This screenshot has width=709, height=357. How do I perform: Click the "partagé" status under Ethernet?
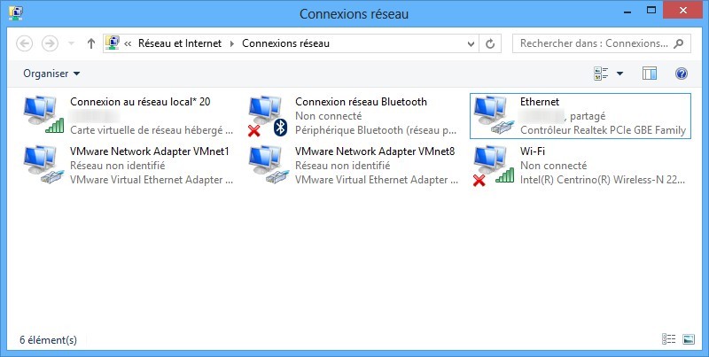[588, 116]
